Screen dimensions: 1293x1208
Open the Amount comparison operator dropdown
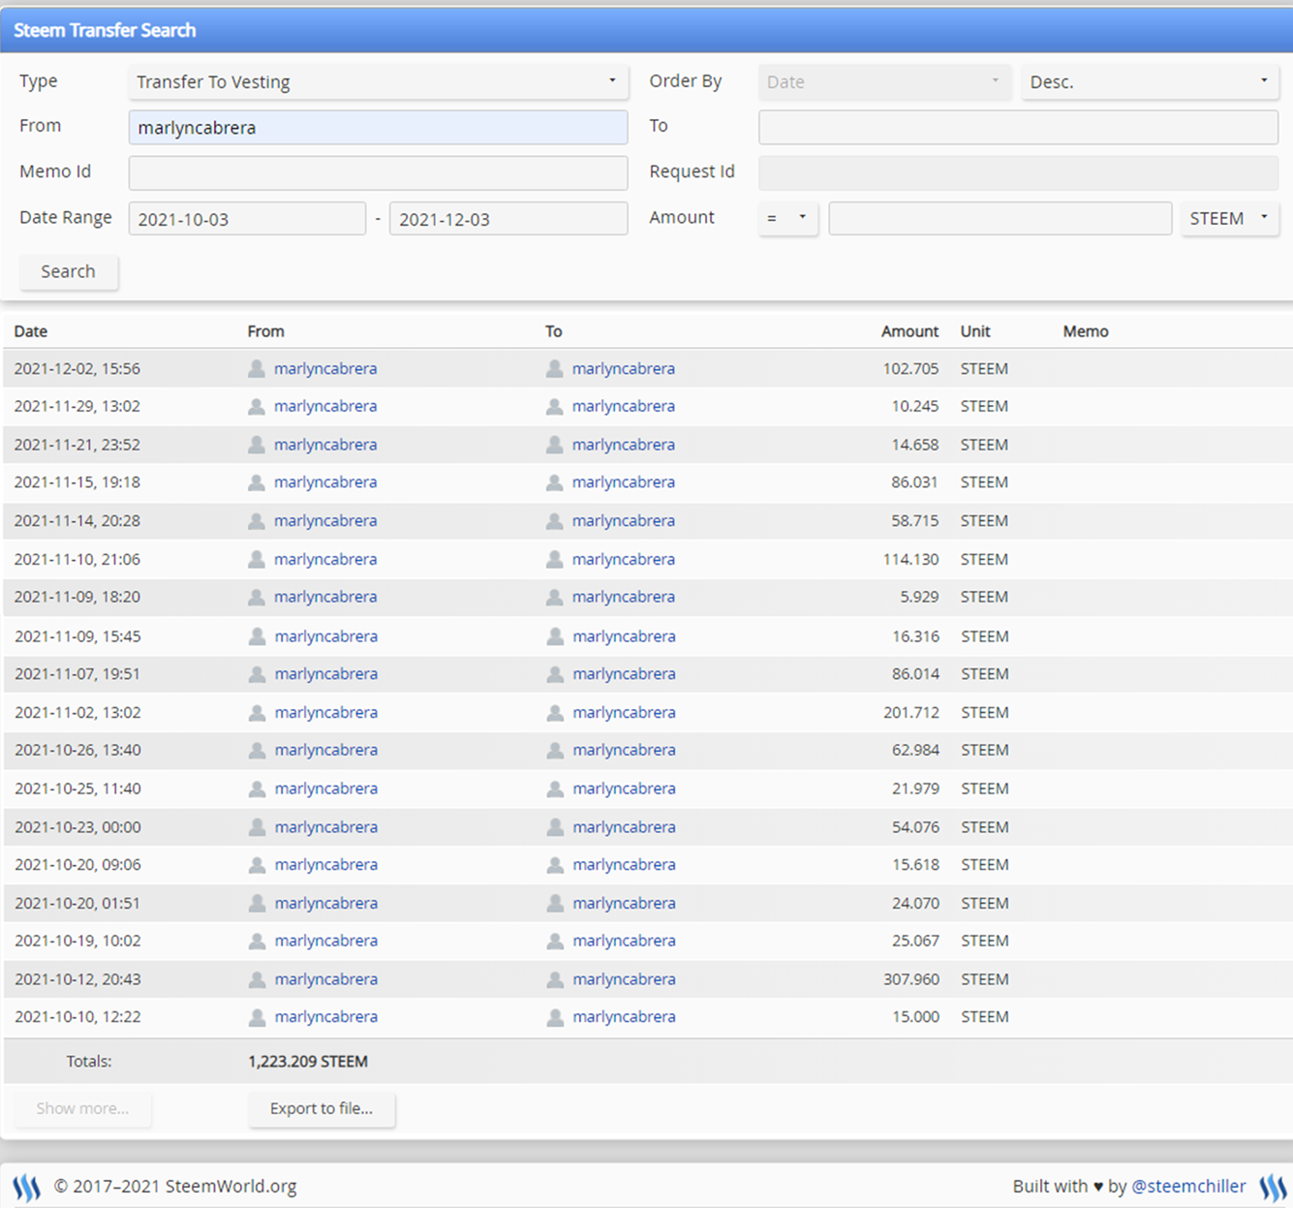pos(787,219)
